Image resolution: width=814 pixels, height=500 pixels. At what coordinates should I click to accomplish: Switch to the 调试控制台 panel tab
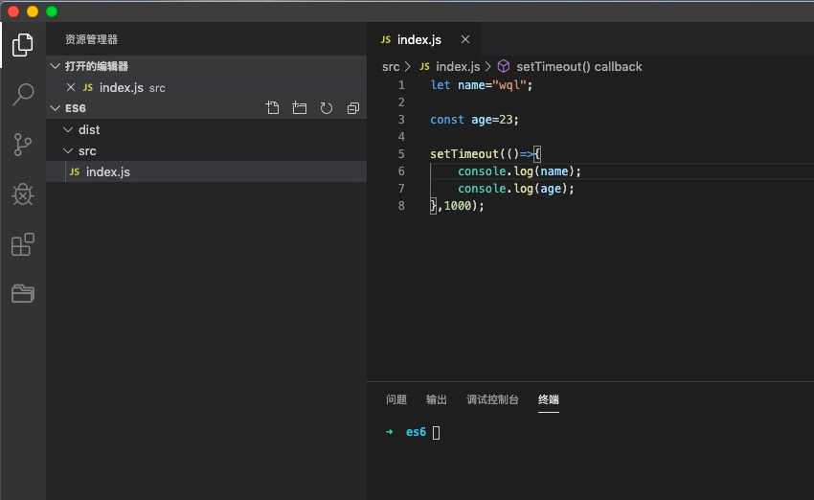[x=492, y=399]
